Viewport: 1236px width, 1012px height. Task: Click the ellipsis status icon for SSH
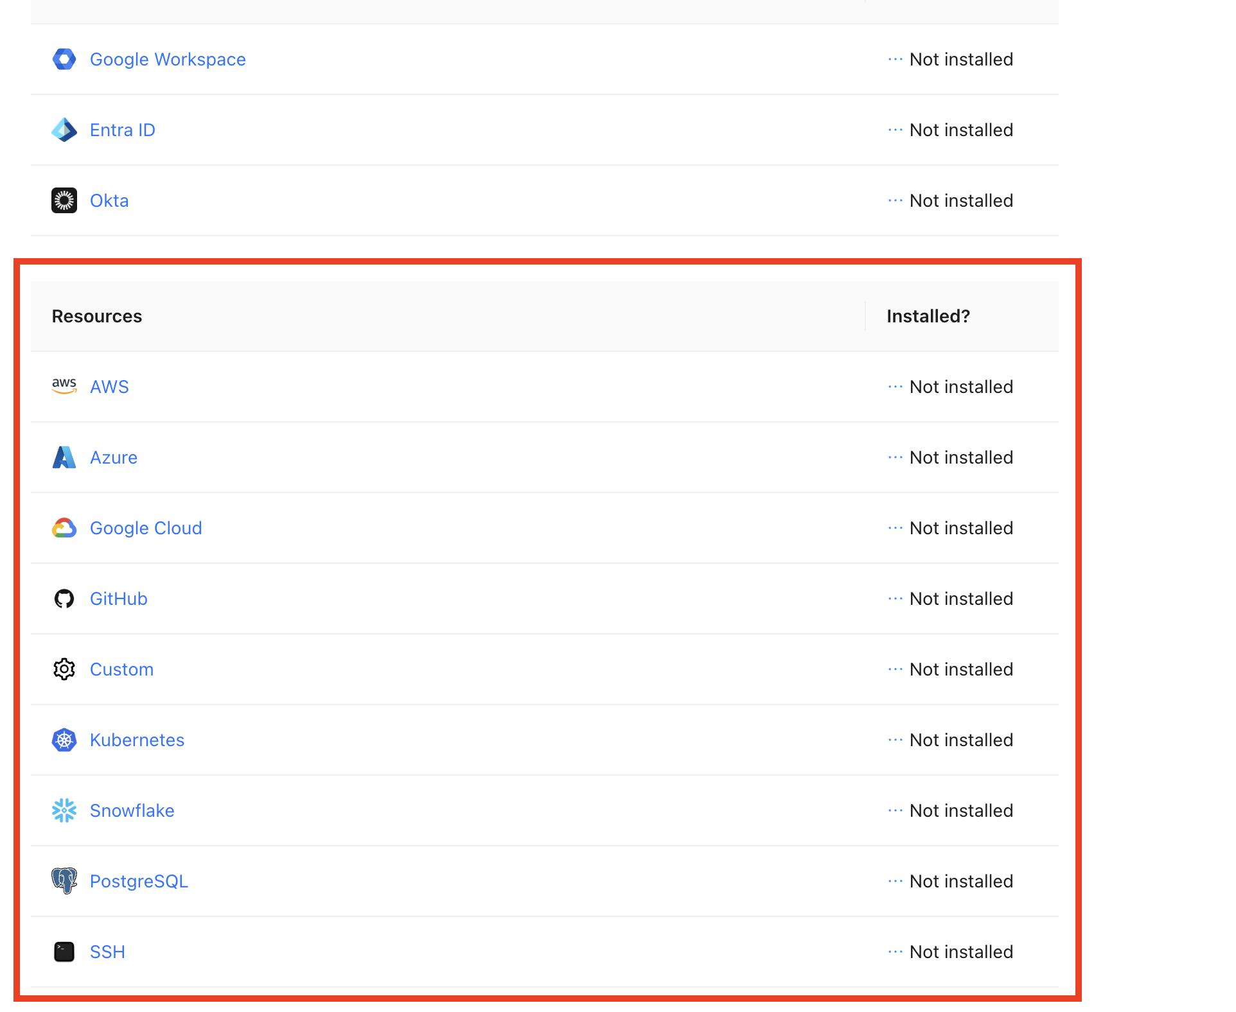point(896,952)
